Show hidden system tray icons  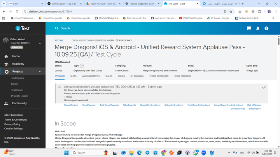pos(229,153)
